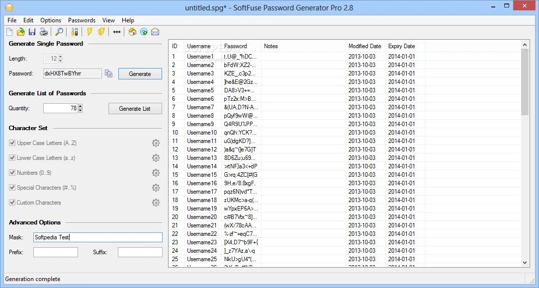Viewport: 539px width, 288px height.
Task: Decrease Quantity with spinner down arrow
Action: (81, 111)
